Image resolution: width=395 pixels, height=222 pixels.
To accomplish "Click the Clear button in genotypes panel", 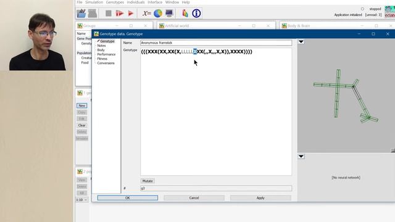I will point(82,125).
